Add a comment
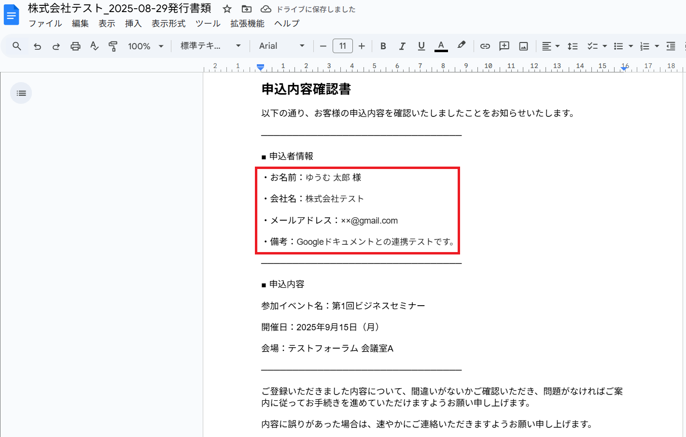Viewport: 686px width, 437px height. pos(504,46)
